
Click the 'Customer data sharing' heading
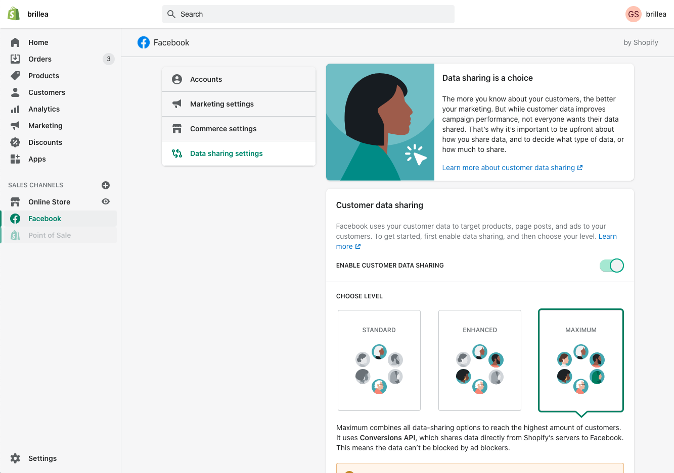[x=380, y=205]
